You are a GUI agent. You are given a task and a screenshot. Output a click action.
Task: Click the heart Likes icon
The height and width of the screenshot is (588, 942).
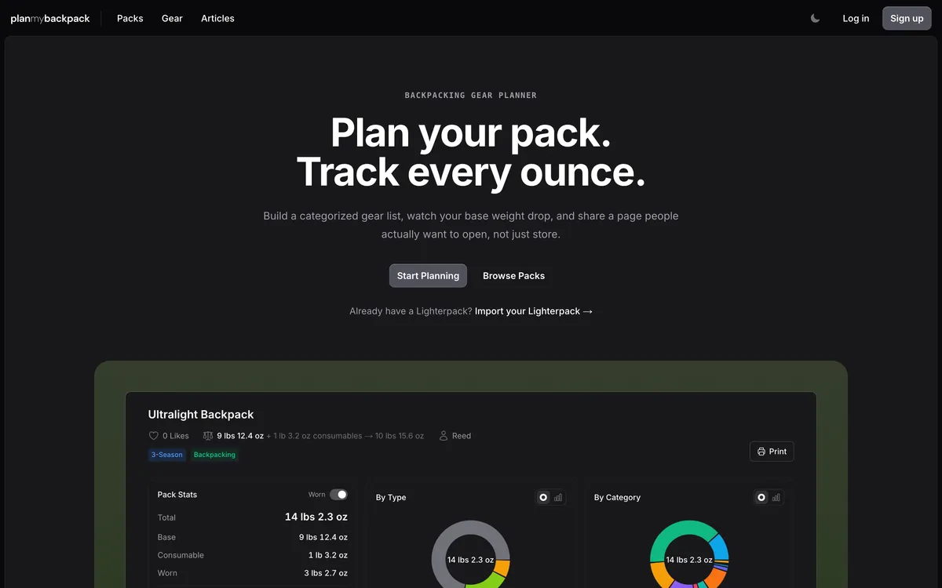pos(154,436)
